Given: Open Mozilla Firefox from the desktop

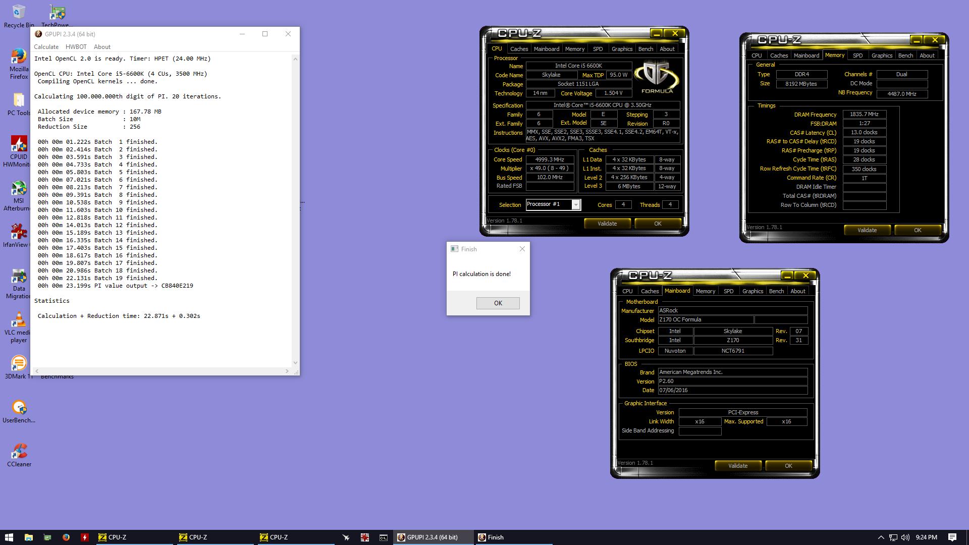Looking at the screenshot, I should pos(19,64).
